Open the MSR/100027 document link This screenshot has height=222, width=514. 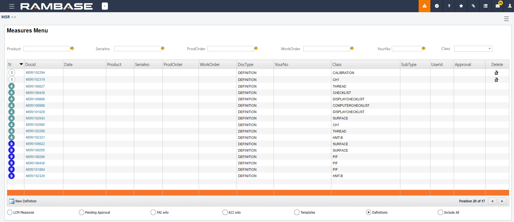pos(35,86)
